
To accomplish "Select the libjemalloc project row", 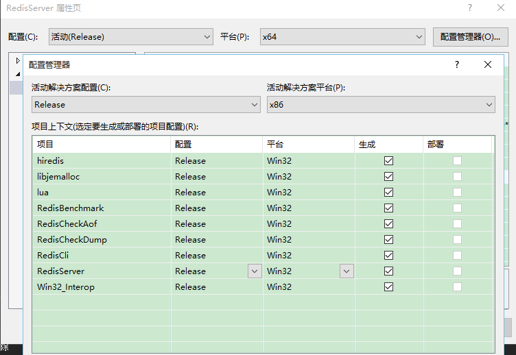I will pyautogui.click(x=263, y=177).
